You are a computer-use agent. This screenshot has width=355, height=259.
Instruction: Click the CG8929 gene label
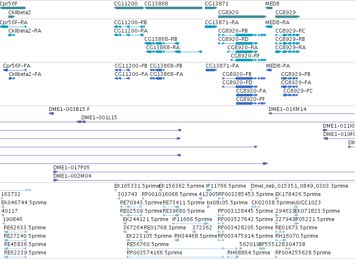pyautogui.click(x=285, y=12)
